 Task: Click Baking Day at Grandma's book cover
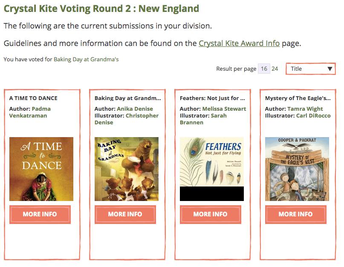127,169
